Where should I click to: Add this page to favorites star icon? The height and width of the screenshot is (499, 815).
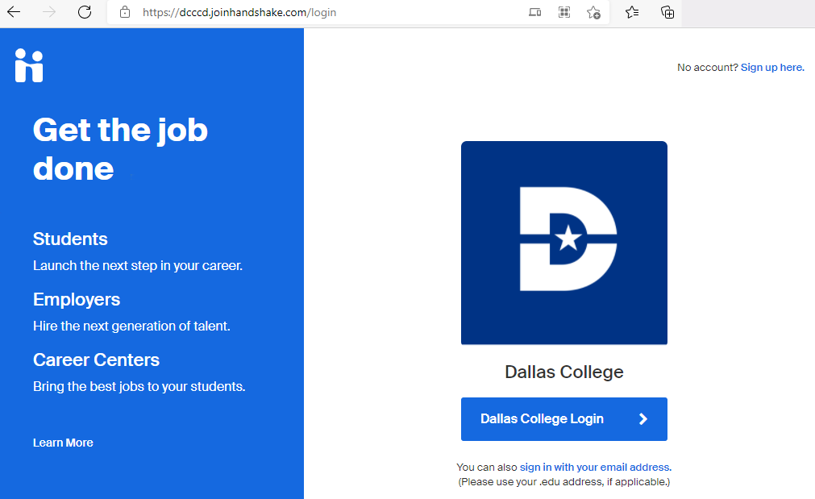coord(593,12)
